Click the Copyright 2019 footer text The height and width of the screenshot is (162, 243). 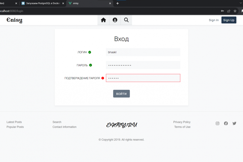(x=122, y=140)
